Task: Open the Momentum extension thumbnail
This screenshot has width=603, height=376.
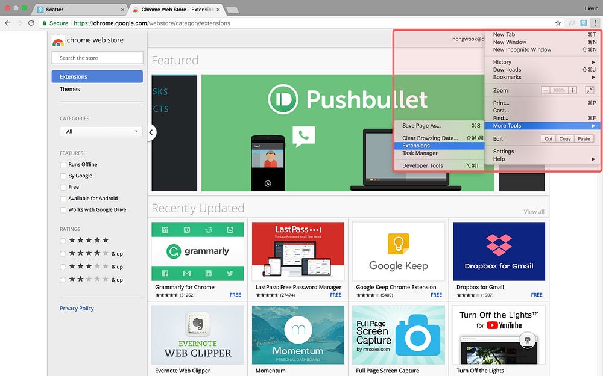Action: [298, 335]
